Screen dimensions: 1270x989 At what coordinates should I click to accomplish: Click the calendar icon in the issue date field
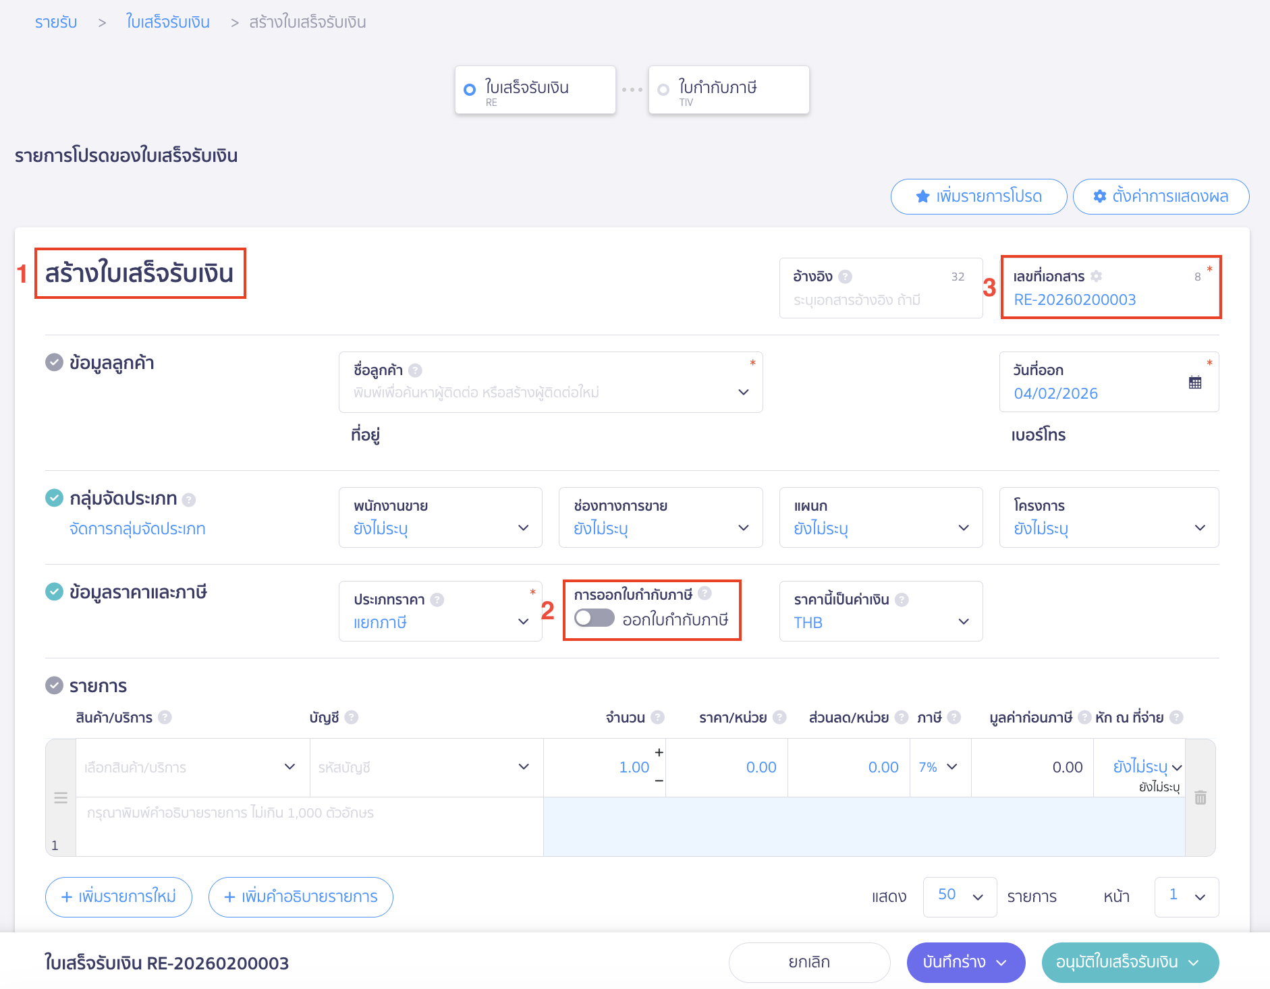1194,383
